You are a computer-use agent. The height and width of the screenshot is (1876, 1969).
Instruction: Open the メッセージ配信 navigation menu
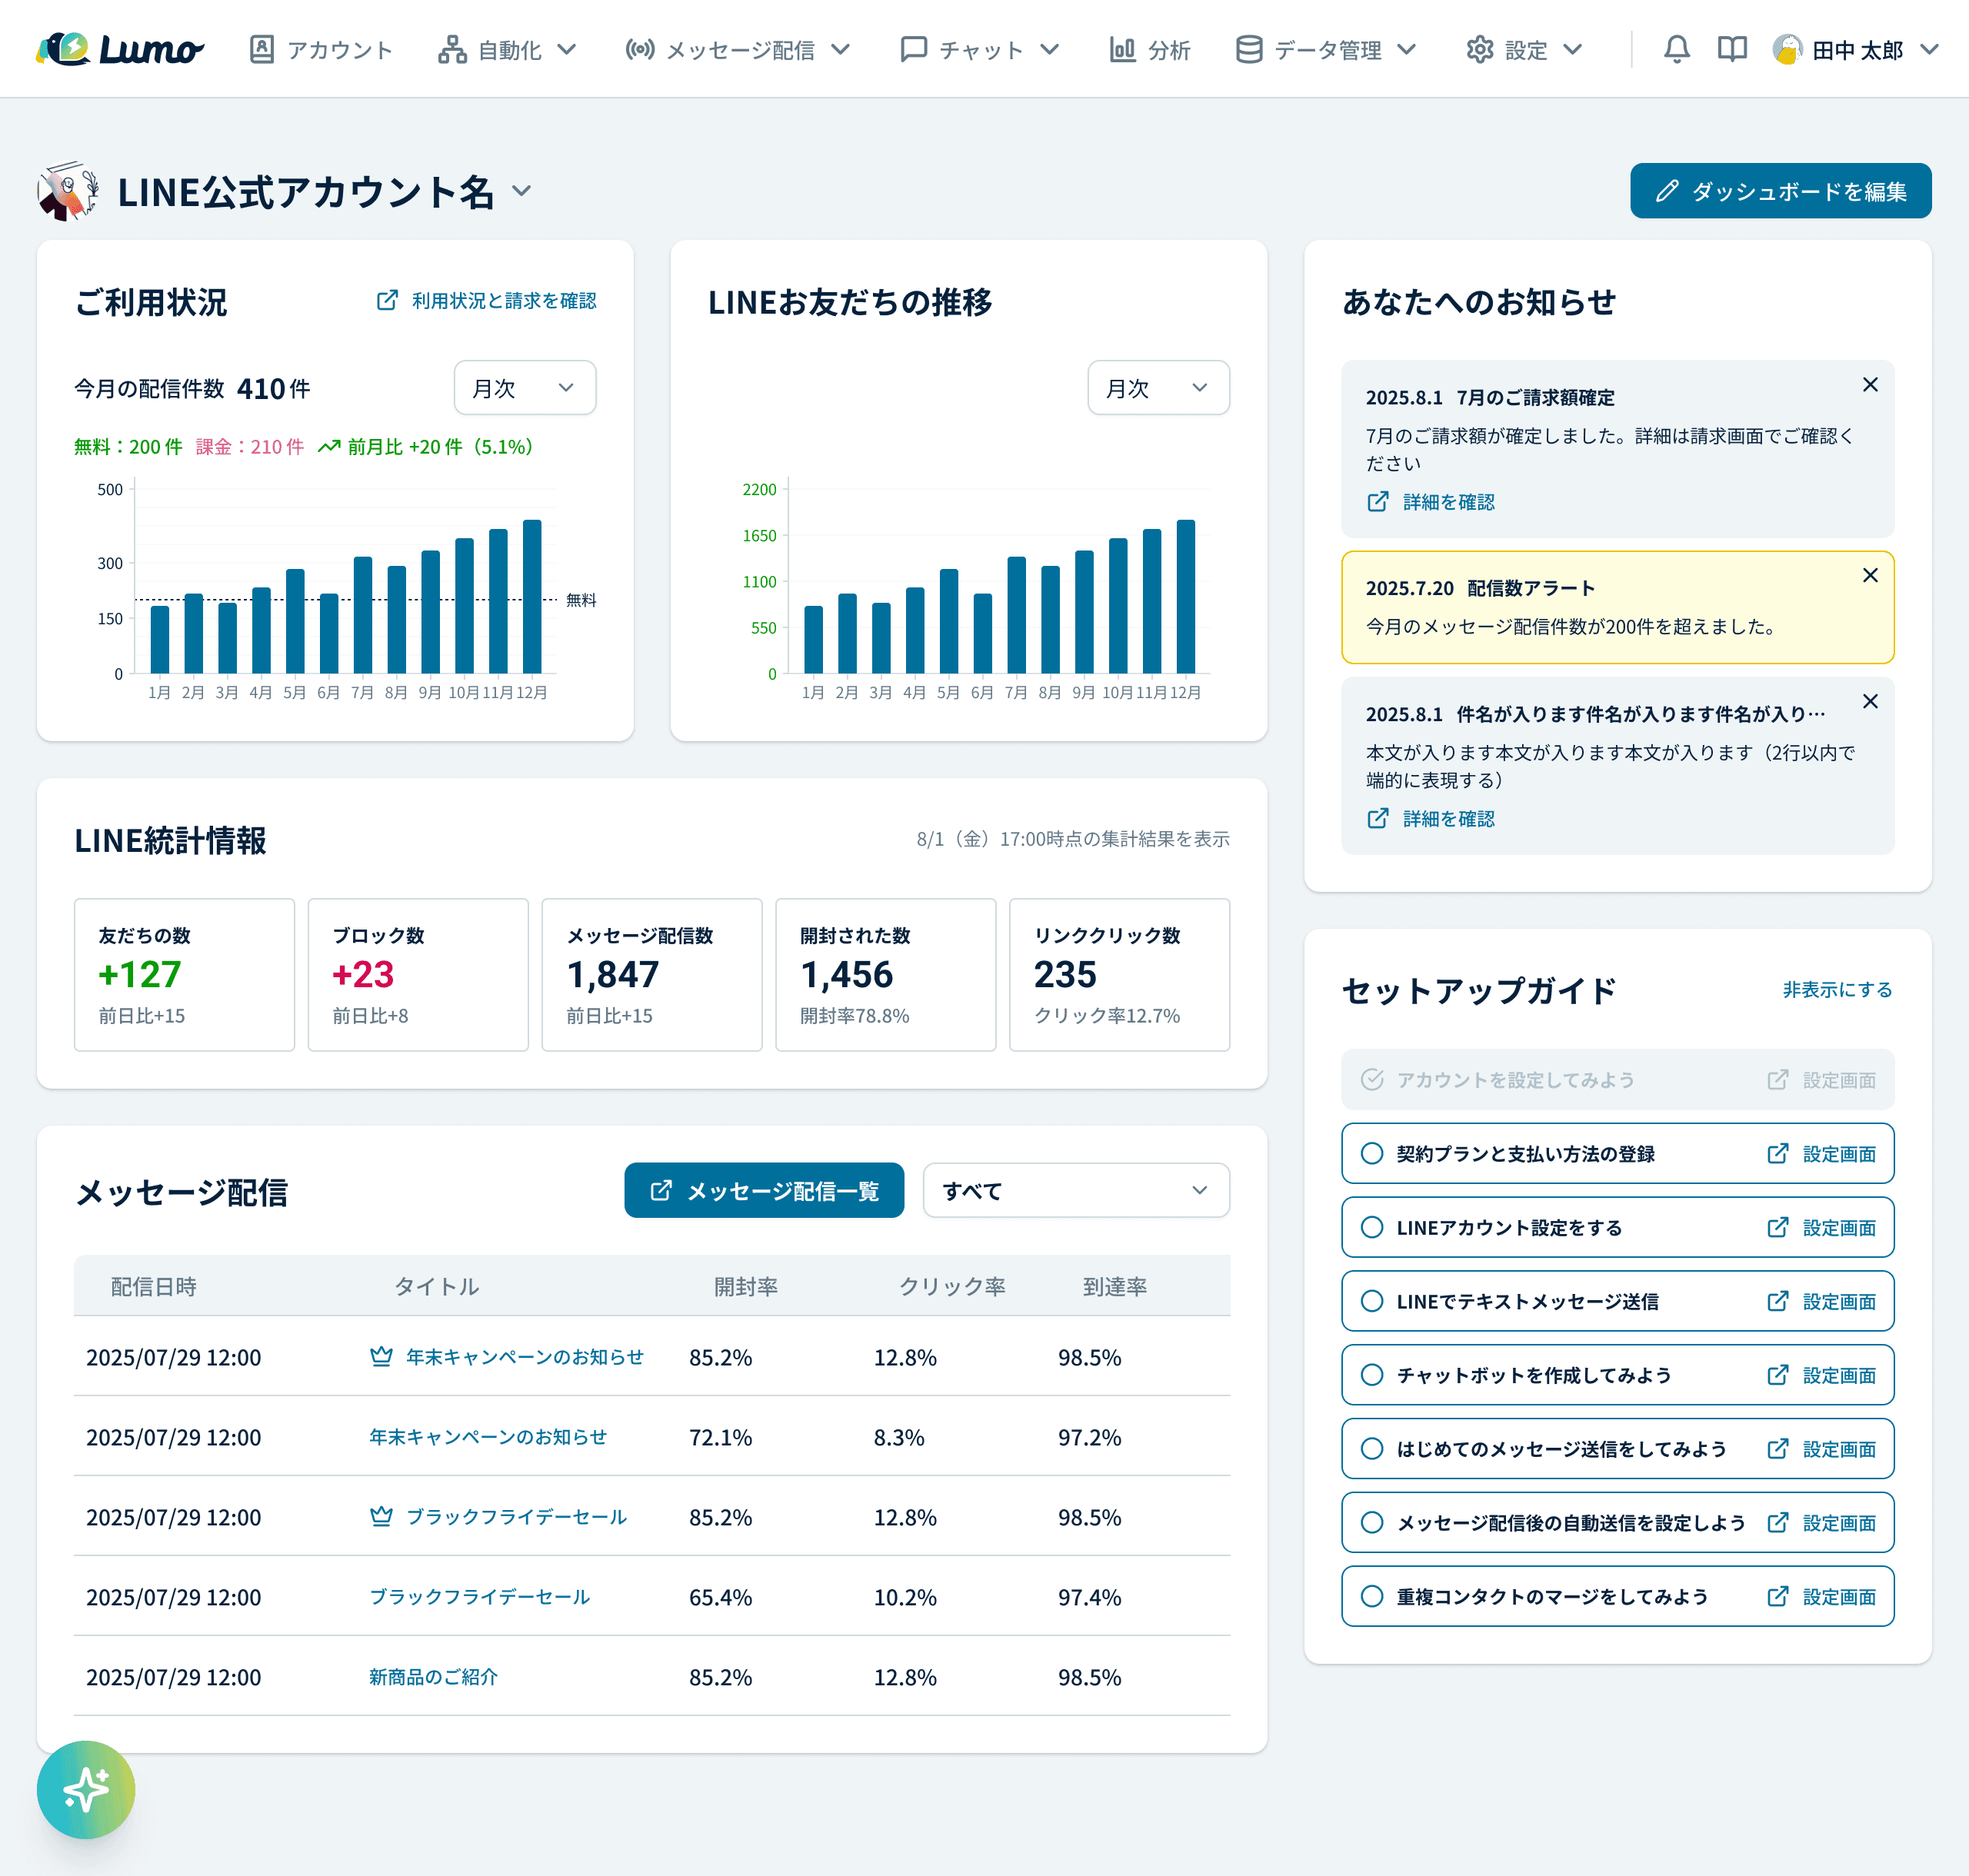point(738,49)
